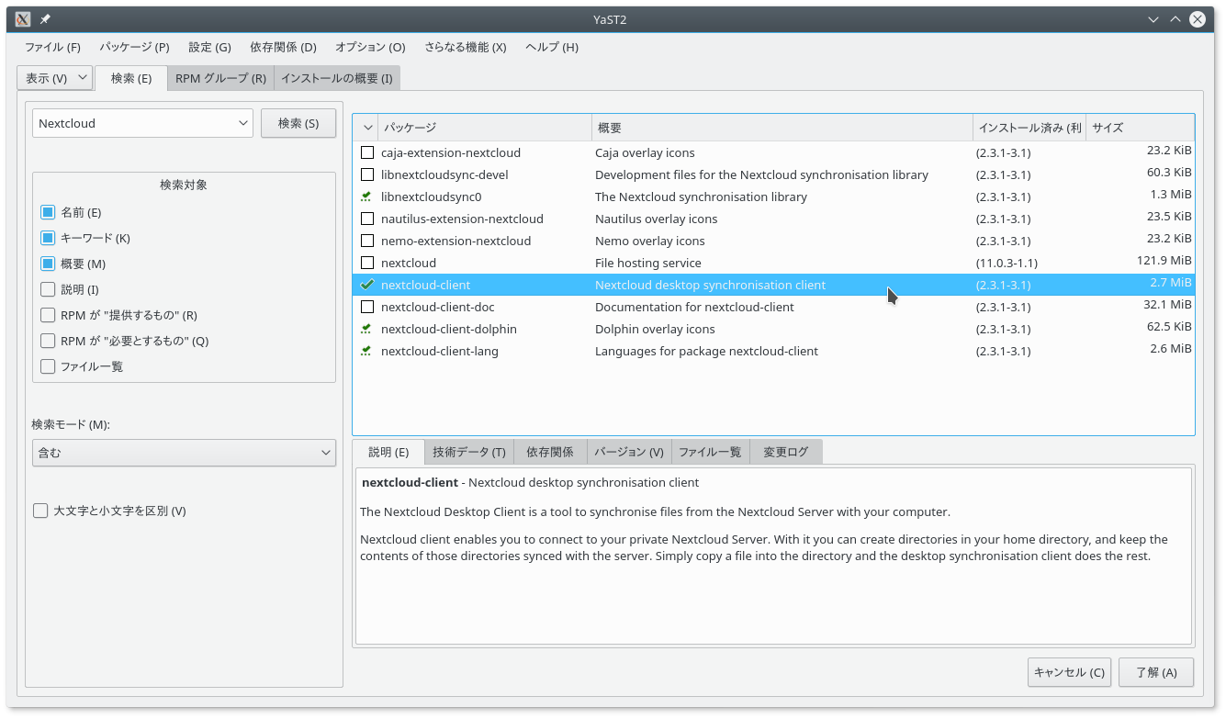The image size is (1226, 719).
Task: Switch to インストールの概要 (I) tab
Action: pos(336,78)
